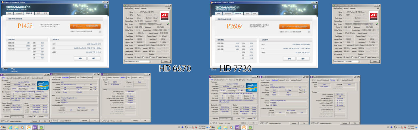The height and width of the screenshot is (130, 418).
Task: Click ATI Radeon logo in HD 6670 GPU-Z
Action: (x=165, y=17)
